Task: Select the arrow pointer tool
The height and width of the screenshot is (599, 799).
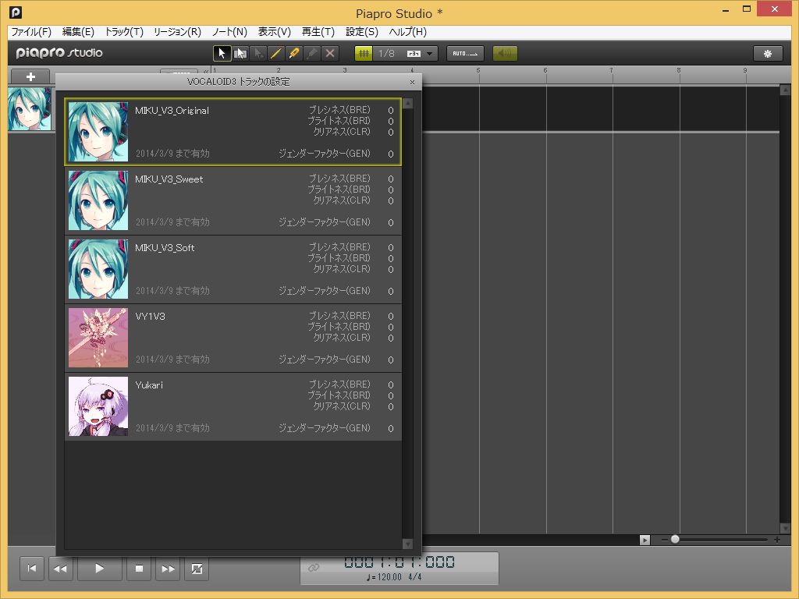Action: (x=222, y=54)
